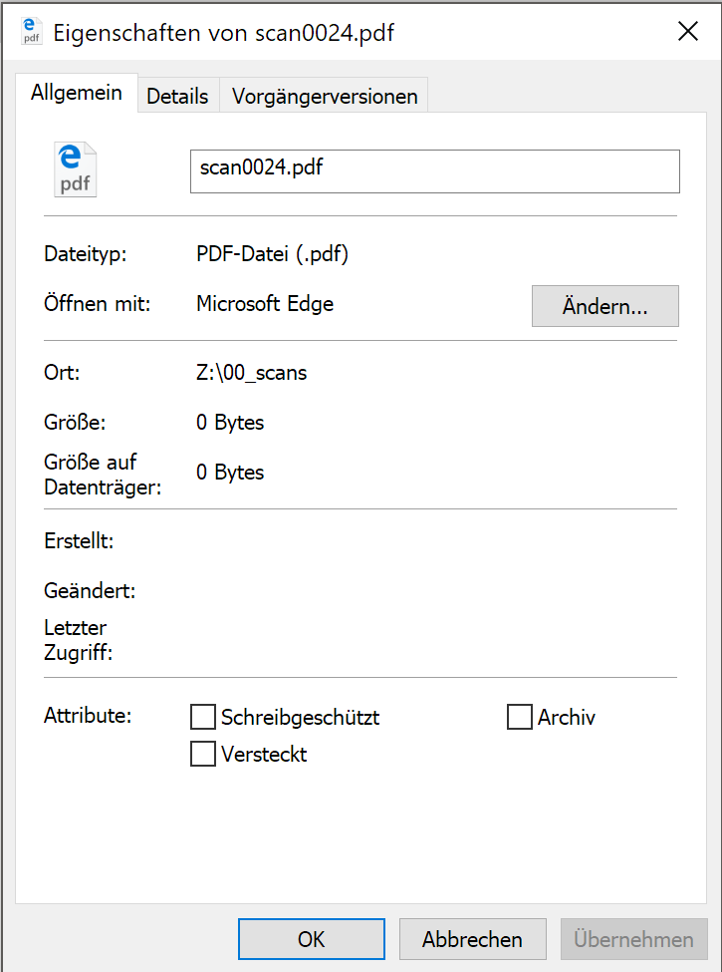722x972 pixels.
Task: Toggle the Versteckt attribute checkbox
Action: (x=203, y=754)
